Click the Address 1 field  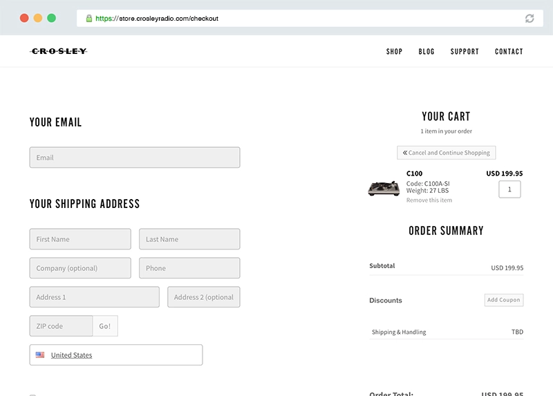pos(95,297)
